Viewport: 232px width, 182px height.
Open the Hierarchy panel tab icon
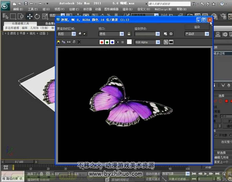[218, 34]
